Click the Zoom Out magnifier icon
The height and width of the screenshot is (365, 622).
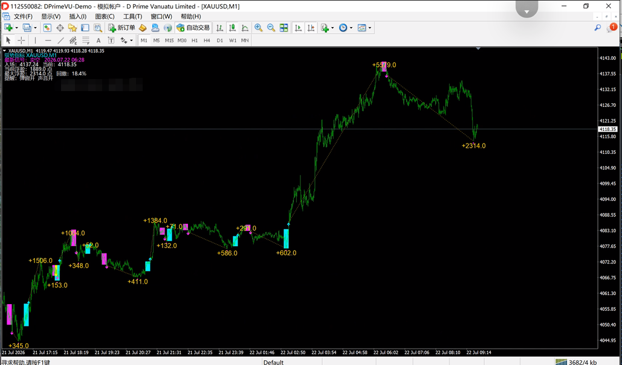coord(271,28)
